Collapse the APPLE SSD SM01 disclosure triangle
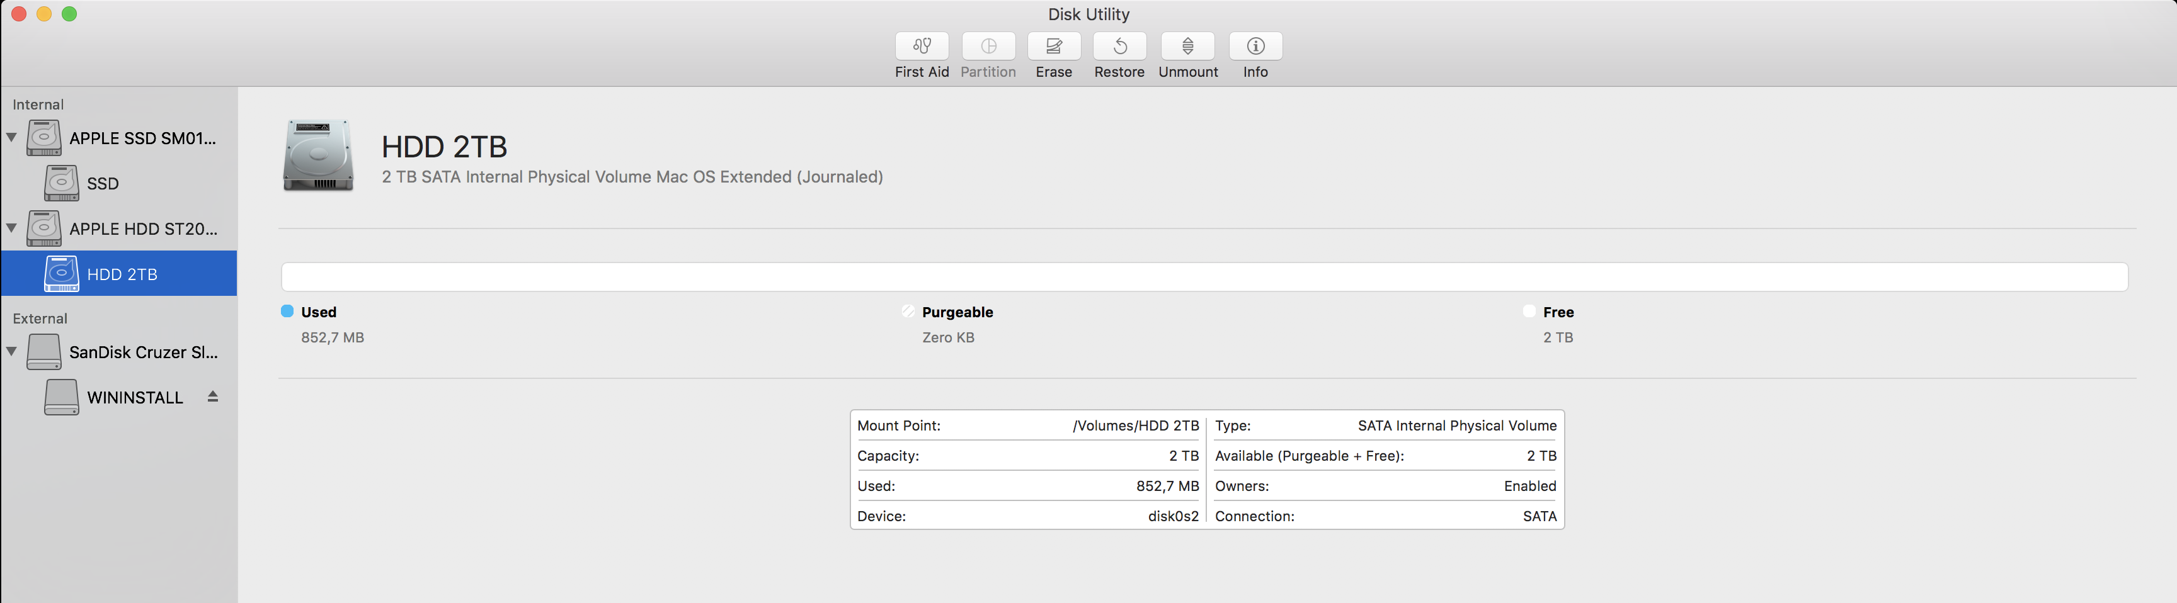This screenshot has height=603, width=2177. pos(12,137)
